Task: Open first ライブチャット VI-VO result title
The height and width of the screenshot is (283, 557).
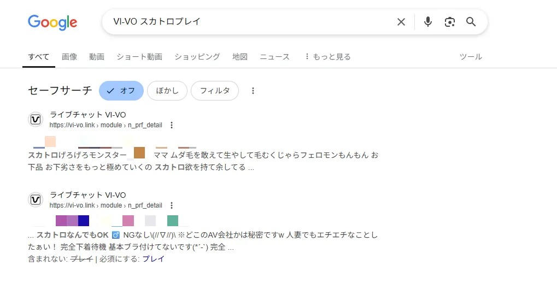Action: 88,115
